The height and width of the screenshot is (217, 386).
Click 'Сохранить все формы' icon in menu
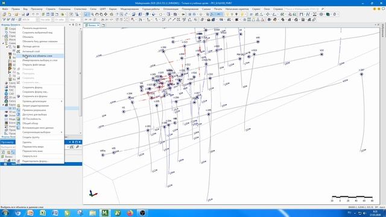[x=19, y=96]
